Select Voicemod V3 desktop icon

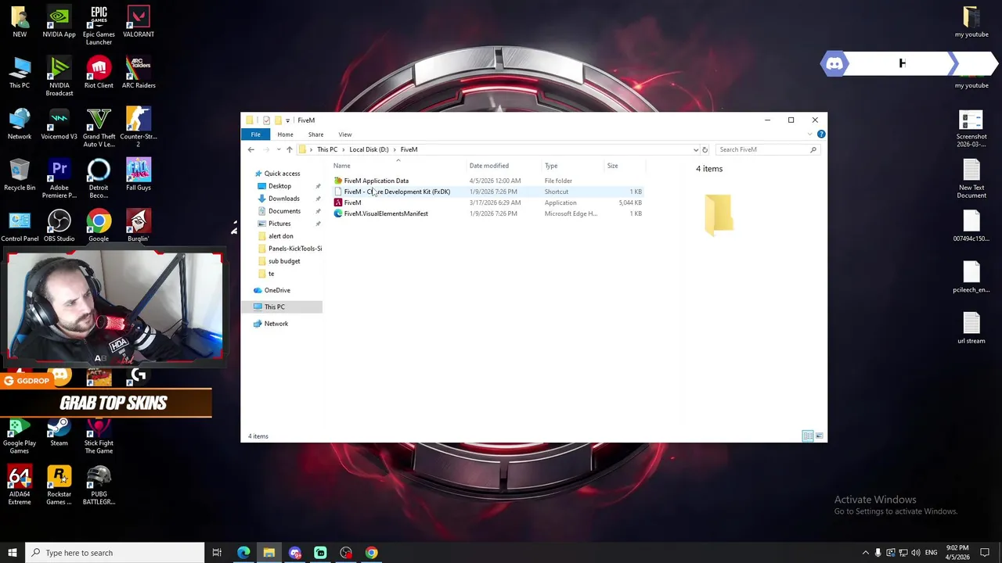click(x=59, y=124)
